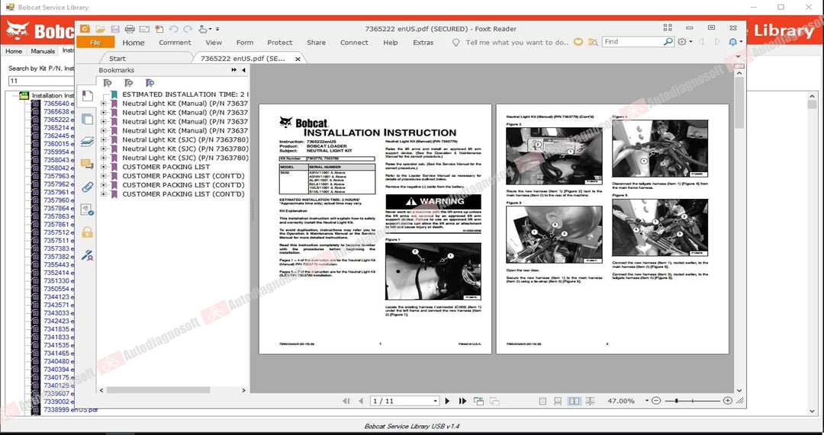The width and height of the screenshot is (824, 435).
Task: Click into the Find search field
Action: 632,41
